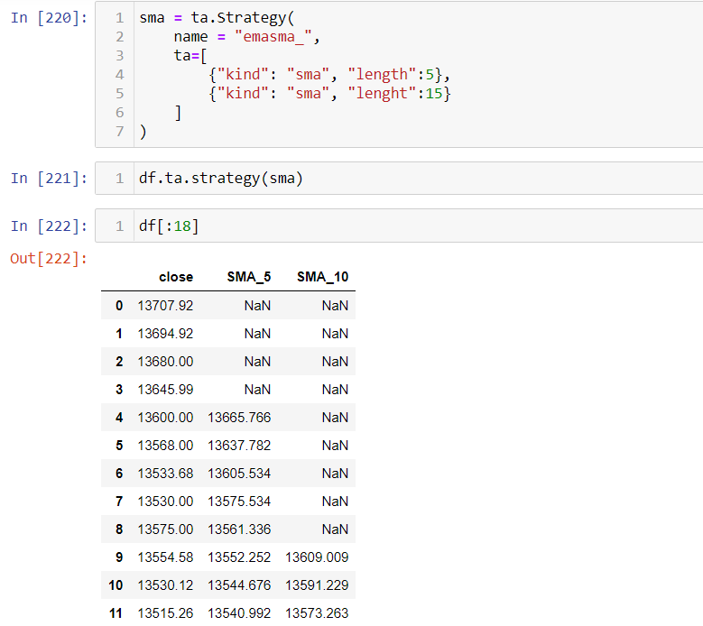
Task: Click SMA_10 value 13609.009
Action: click(x=317, y=557)
